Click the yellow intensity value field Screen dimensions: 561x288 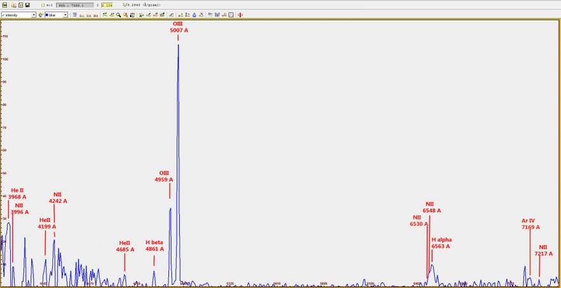pyautogui.click(x=106, y=5)
